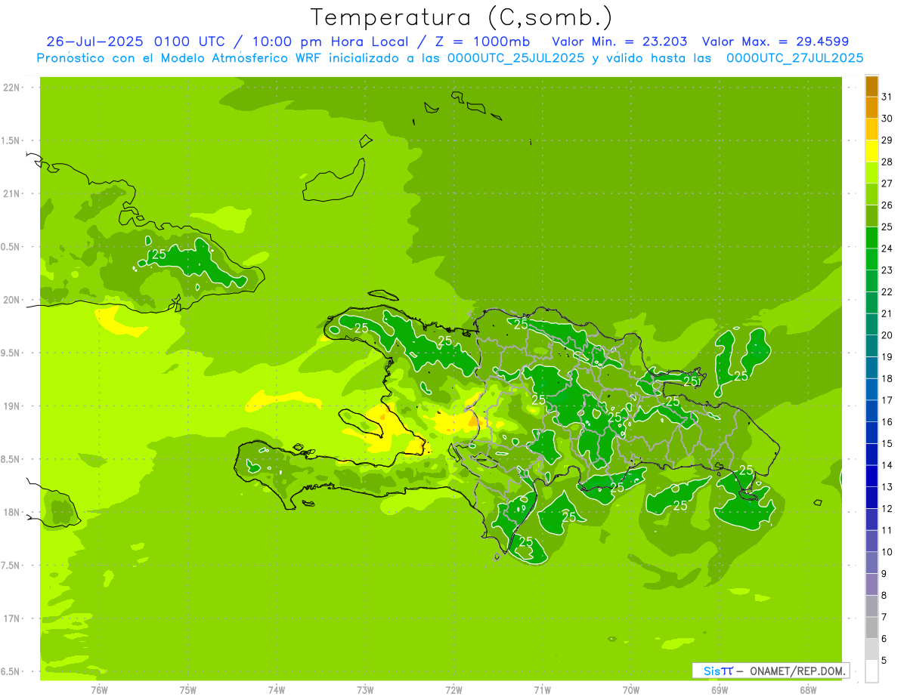Pick the green legend swatch between 24 and 25
Image resolution: width=907 pixels, height=700 pixels.
[871, 238]
